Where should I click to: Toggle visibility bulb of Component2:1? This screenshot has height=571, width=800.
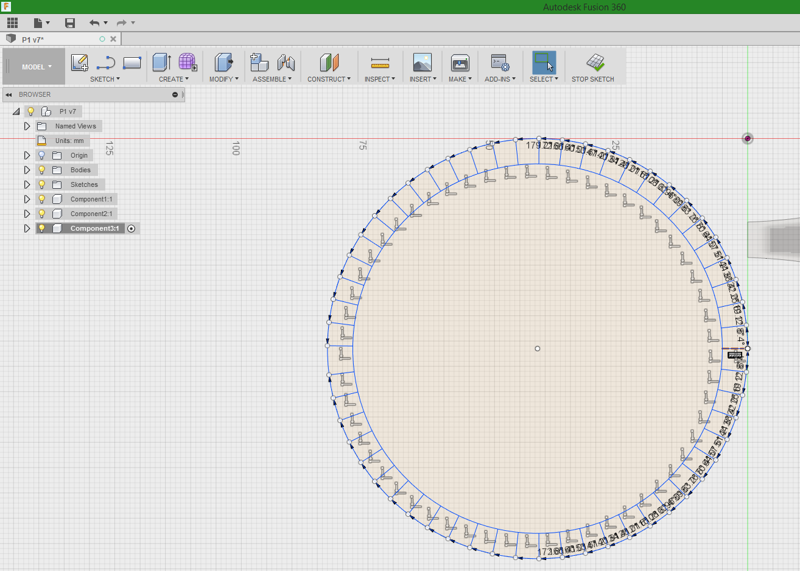click(41, 214)
